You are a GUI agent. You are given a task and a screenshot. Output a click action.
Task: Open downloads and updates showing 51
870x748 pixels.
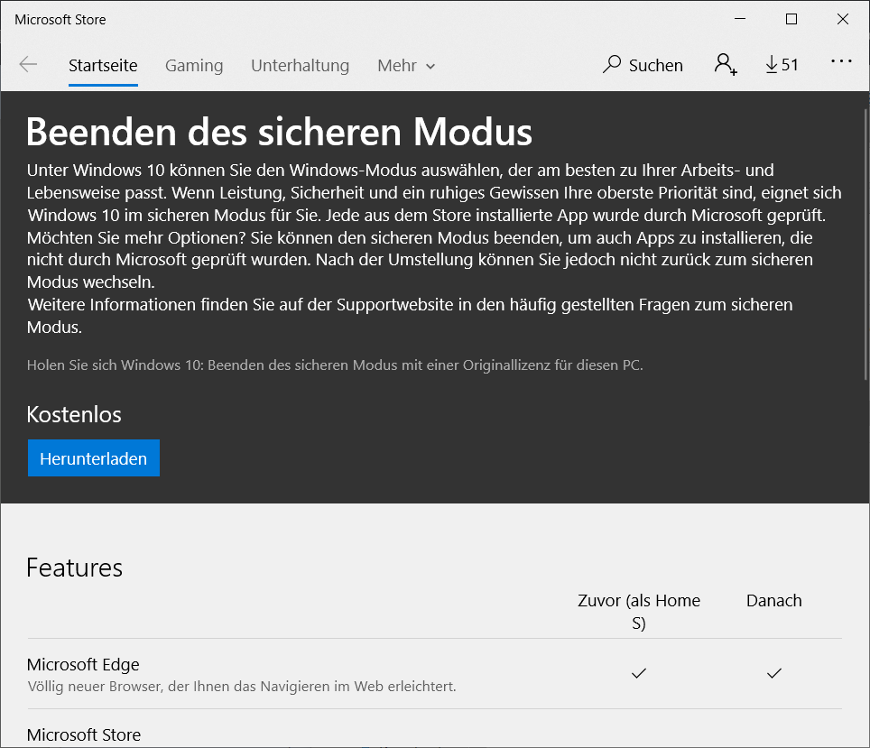[x=782, y=65]
